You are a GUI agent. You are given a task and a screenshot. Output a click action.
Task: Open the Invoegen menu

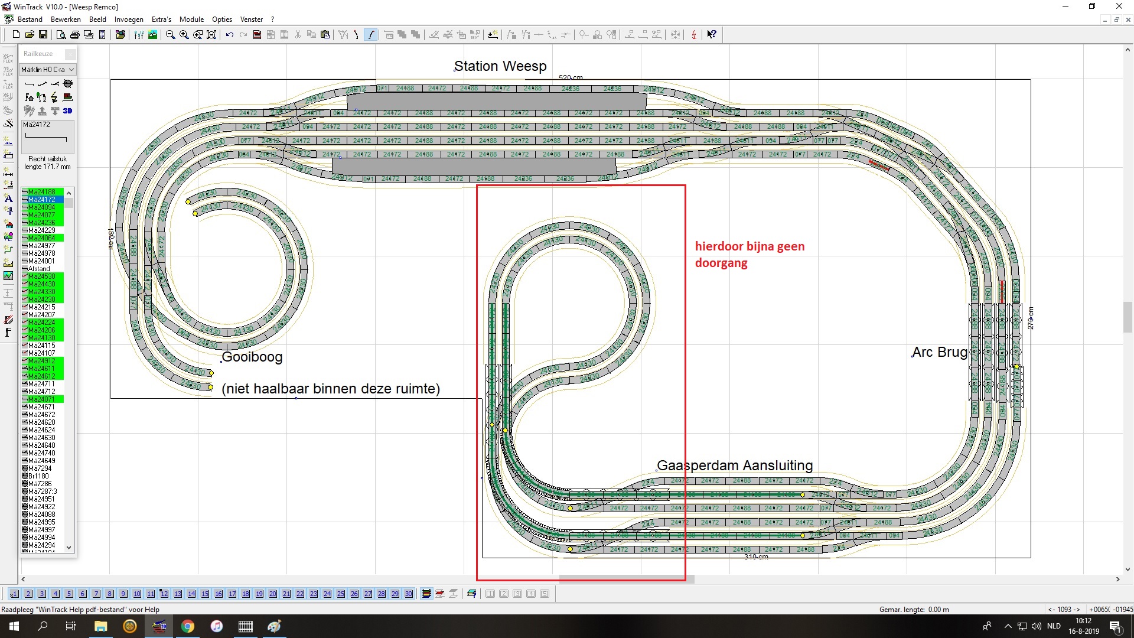tap(129, 19)
